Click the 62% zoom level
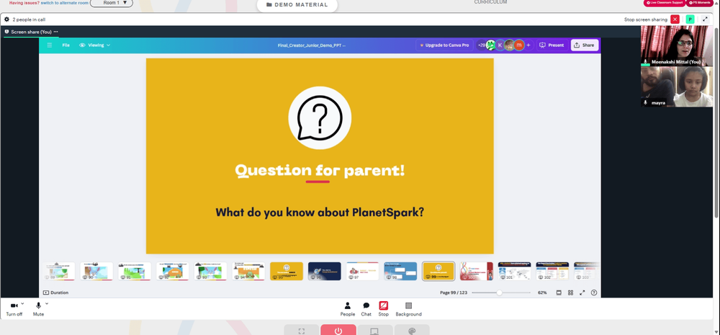Image resolution: width=720 pixels, height=335 pixels. click(542, 292)
